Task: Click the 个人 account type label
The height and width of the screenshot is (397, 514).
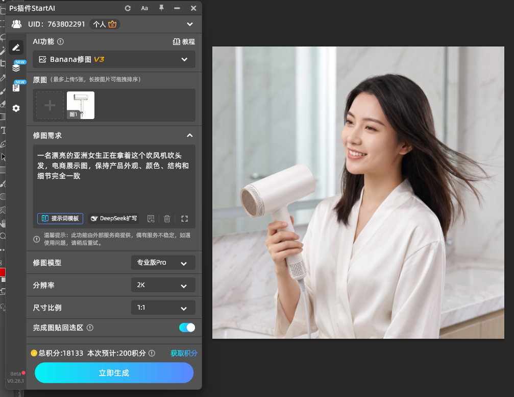Action: tap(100, 25)
